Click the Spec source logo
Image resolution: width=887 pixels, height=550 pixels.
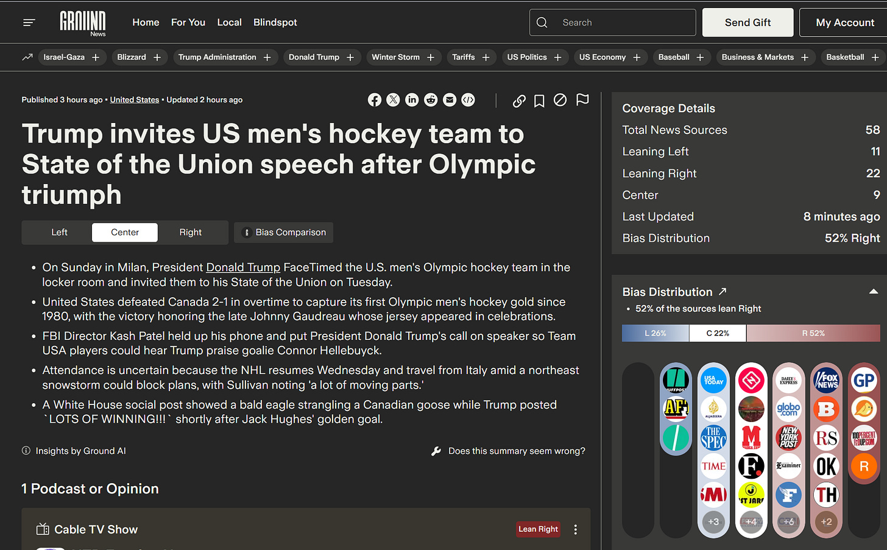click(x=713, y=437)
